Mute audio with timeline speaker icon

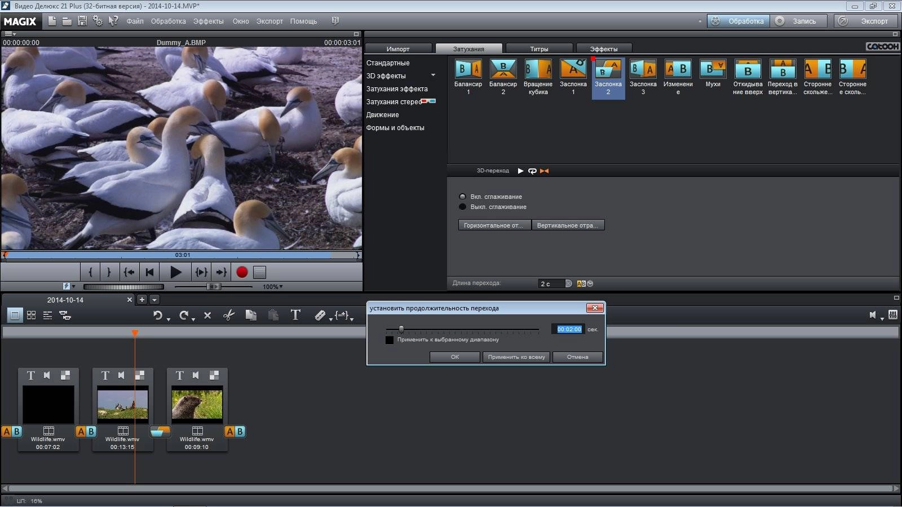point(873,315)
